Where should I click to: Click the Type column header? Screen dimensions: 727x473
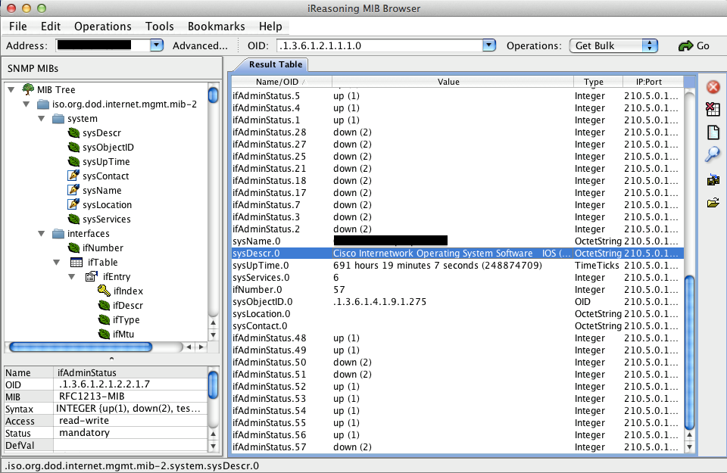click(x=598, y=82)
